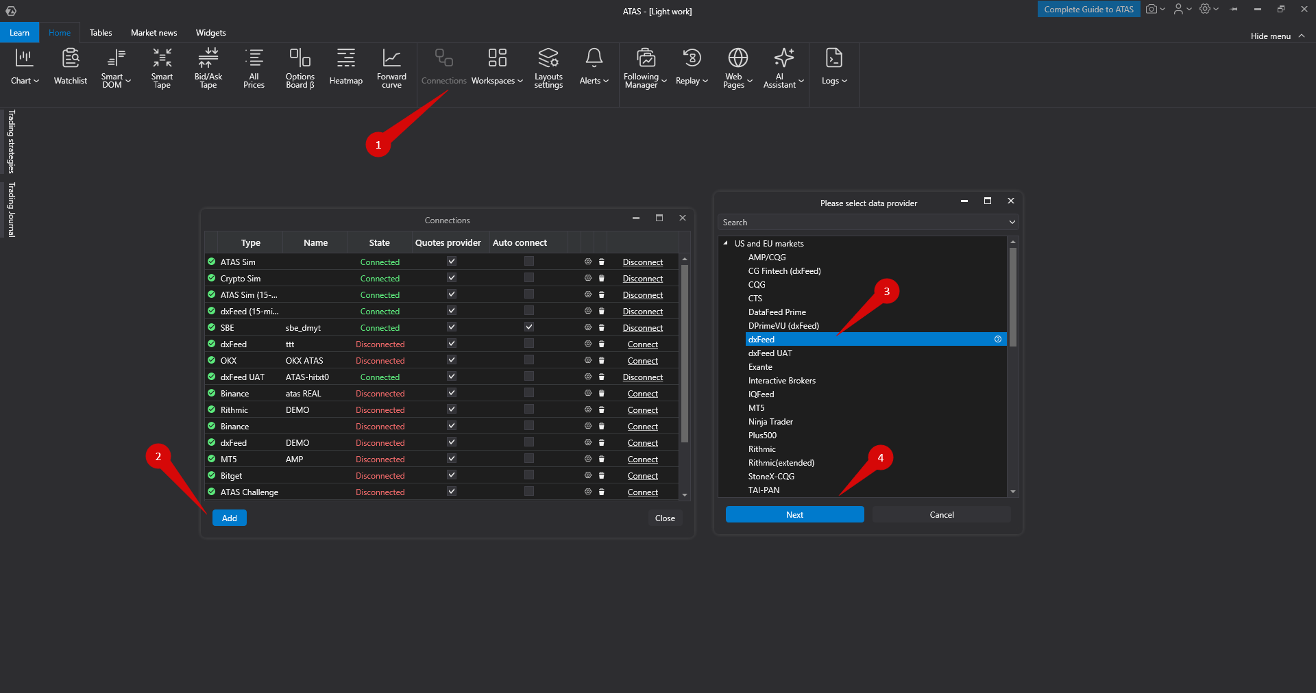
Task: Delete the MT5 AMP connection
Action: (x=601, y=459)
